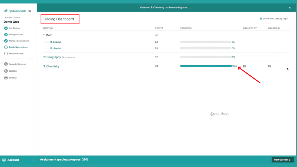
Task: Open Grade Submissions in the sidebar
Action: [x=18, y=47]
